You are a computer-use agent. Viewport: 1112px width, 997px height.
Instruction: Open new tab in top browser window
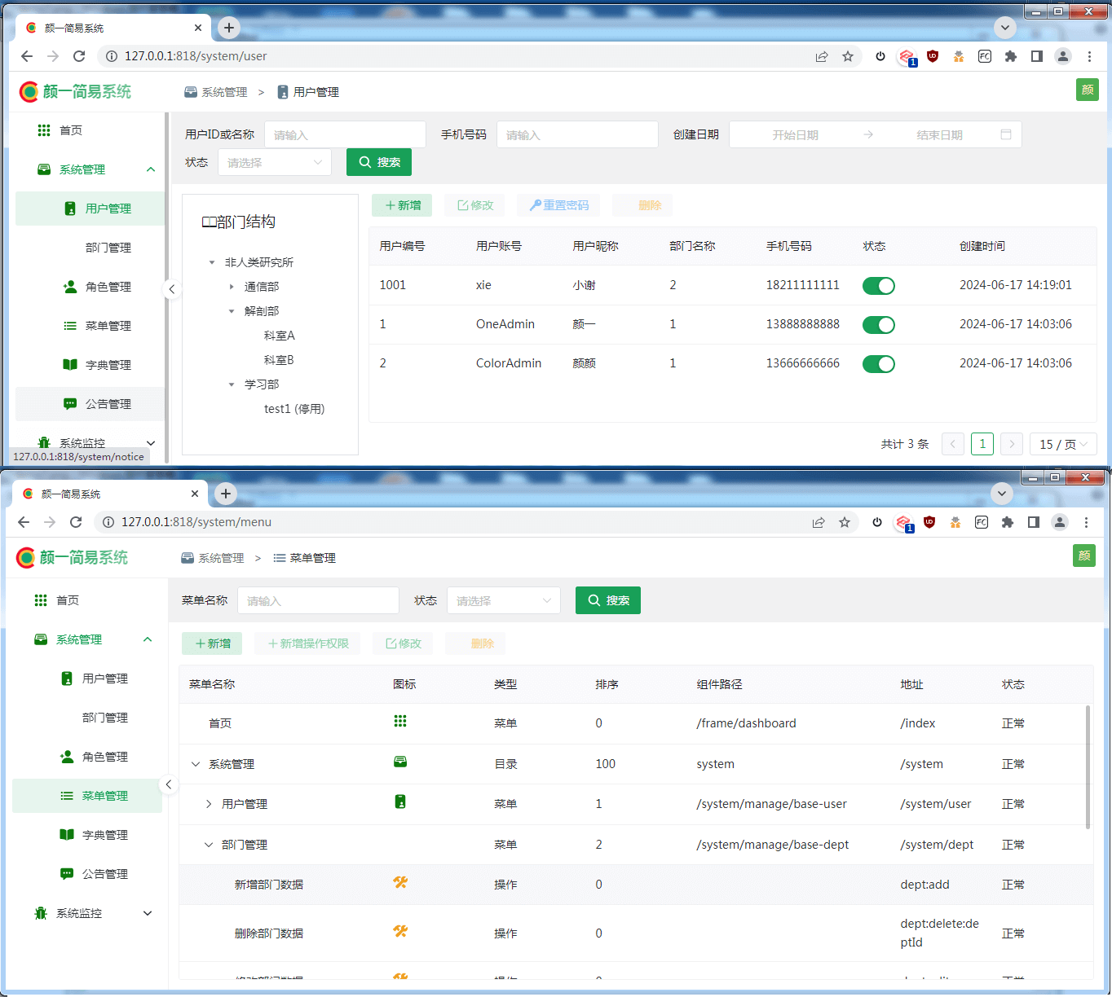click(229, 28)
